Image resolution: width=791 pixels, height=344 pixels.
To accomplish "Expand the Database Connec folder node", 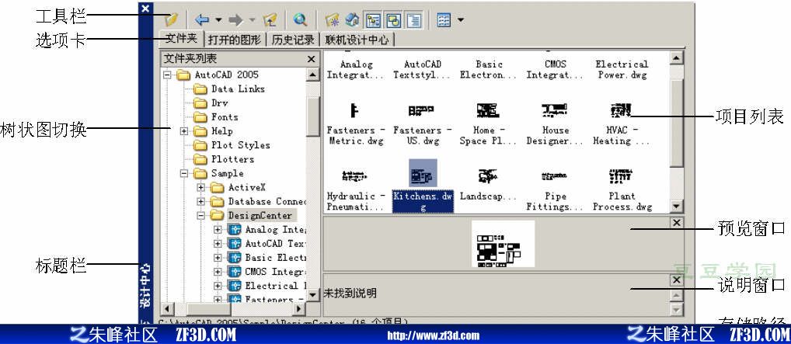I will (x=201, y=202).
